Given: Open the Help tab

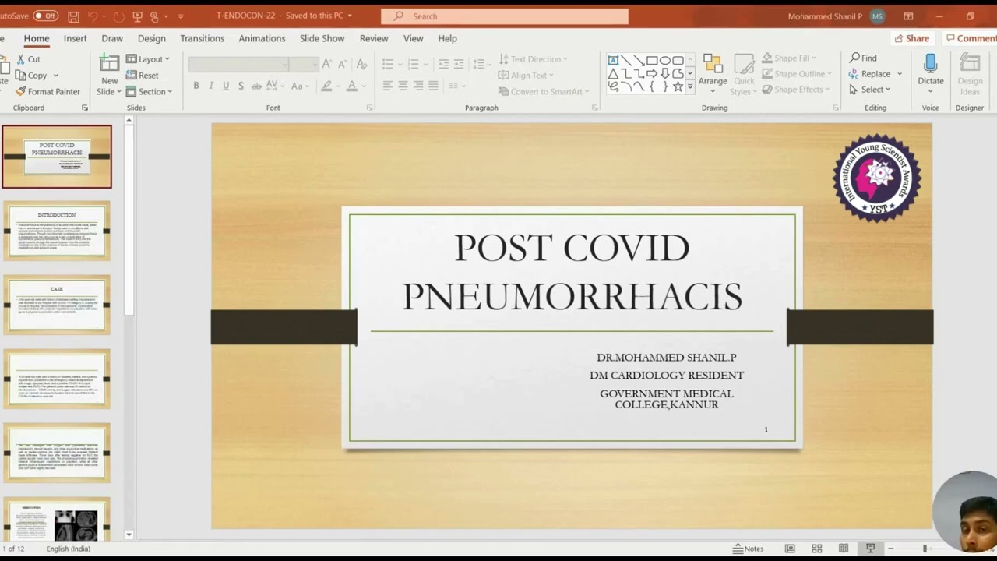Looking at the screenshot, I should [447, 38].
